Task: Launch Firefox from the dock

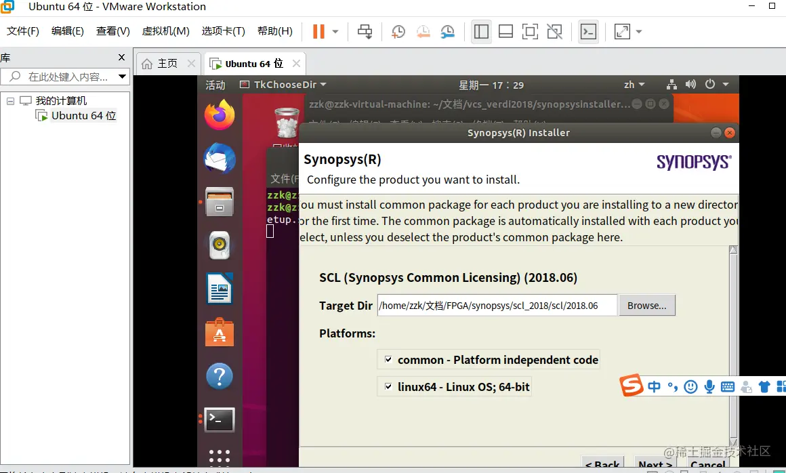Action: point(220,115)
